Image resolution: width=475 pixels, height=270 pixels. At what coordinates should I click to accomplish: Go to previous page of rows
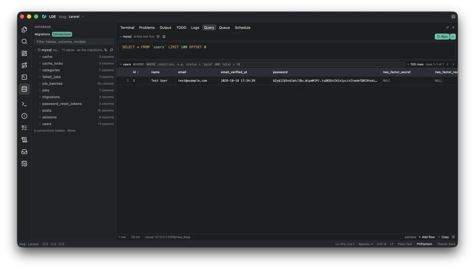tap(447, 64)
